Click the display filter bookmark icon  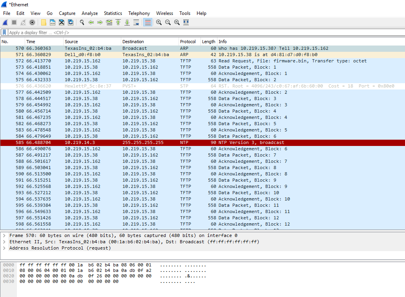4,32
